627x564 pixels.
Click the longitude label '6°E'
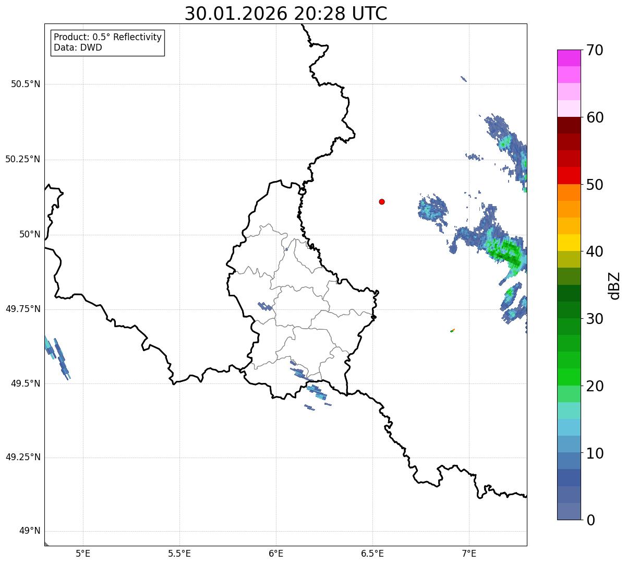pos(276,554)
